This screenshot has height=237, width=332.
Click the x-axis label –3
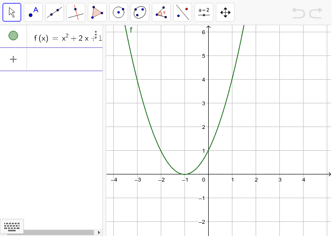point(138,180)
